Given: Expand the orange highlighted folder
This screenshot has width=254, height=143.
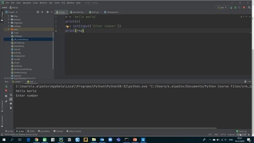Looking at the screenshot, I should (x=9, y=29).
